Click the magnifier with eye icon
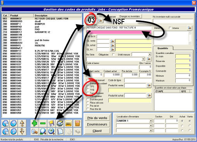The image size is (197, 142). click(x=51, y=131)
